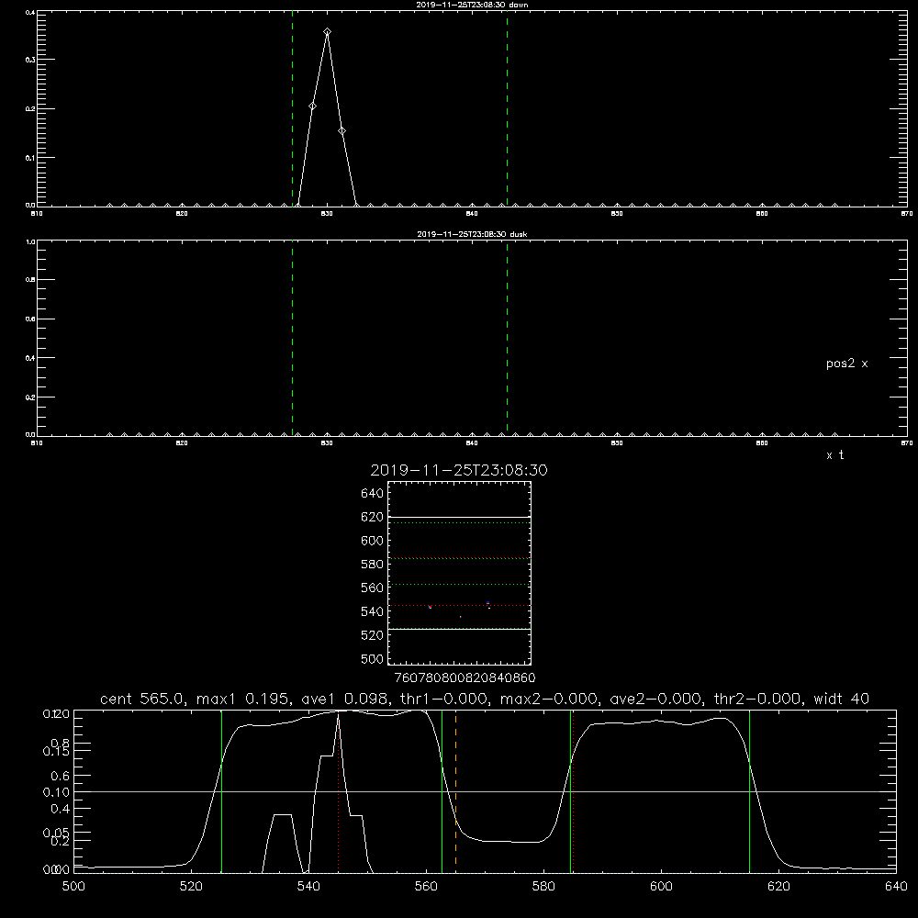Click the 620 x-axis label of bottom plot

click(x=778, y=887)
